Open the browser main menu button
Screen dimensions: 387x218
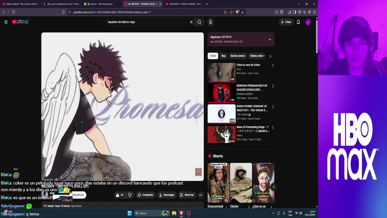(x=314, y=12)
